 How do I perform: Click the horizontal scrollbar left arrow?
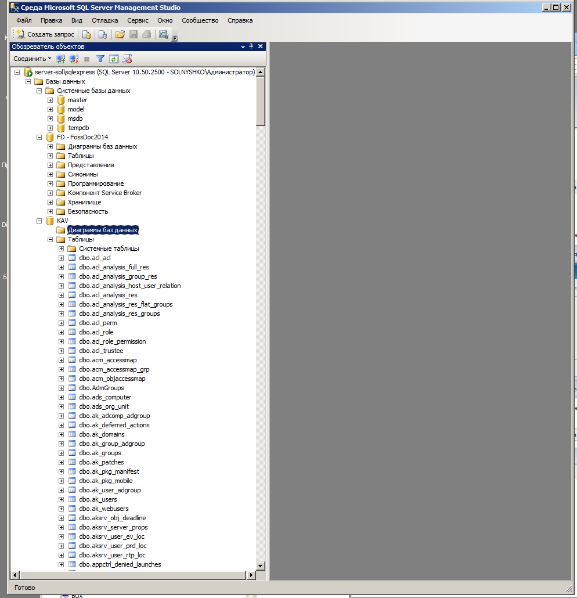[x=15, y=575]
